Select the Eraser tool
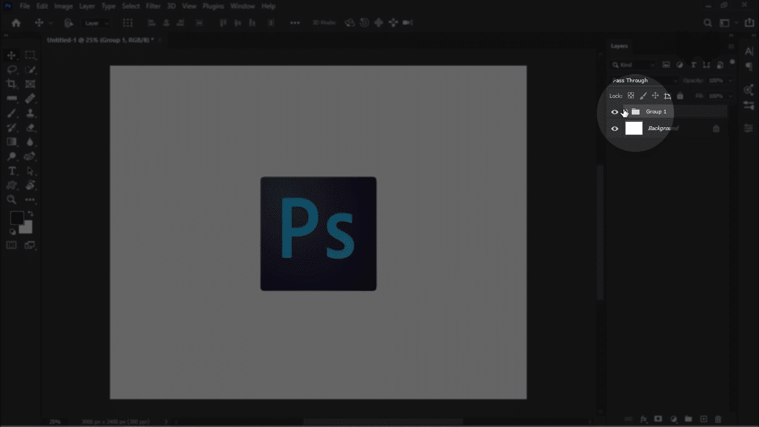The width and height of the screenshot is (759, 427). [30, 127]
